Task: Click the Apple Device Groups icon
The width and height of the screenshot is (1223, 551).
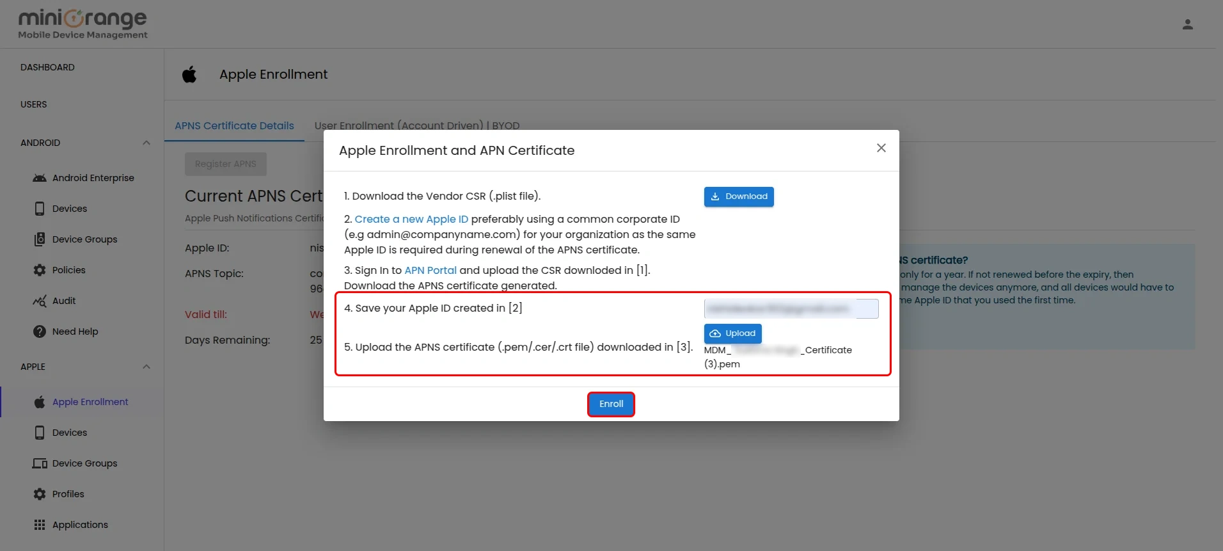Action: 40,463
